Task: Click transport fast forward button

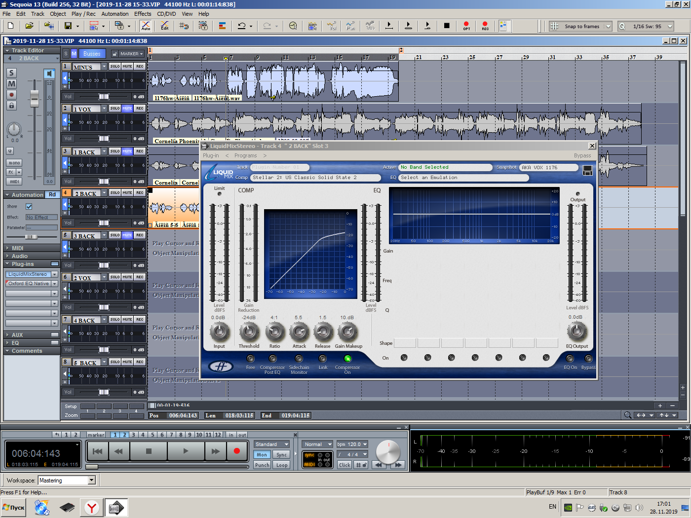Action: pyautogui.click(x=216, y=451)
